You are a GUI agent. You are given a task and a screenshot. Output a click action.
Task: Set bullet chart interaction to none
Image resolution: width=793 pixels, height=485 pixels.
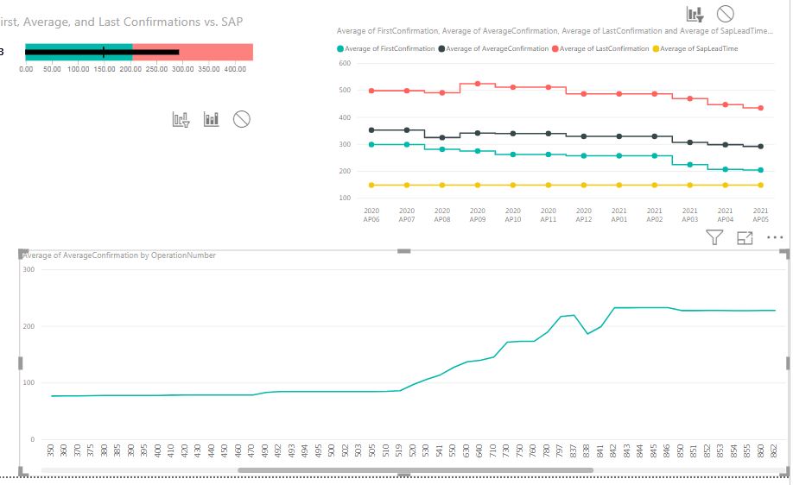pos(242,119)
